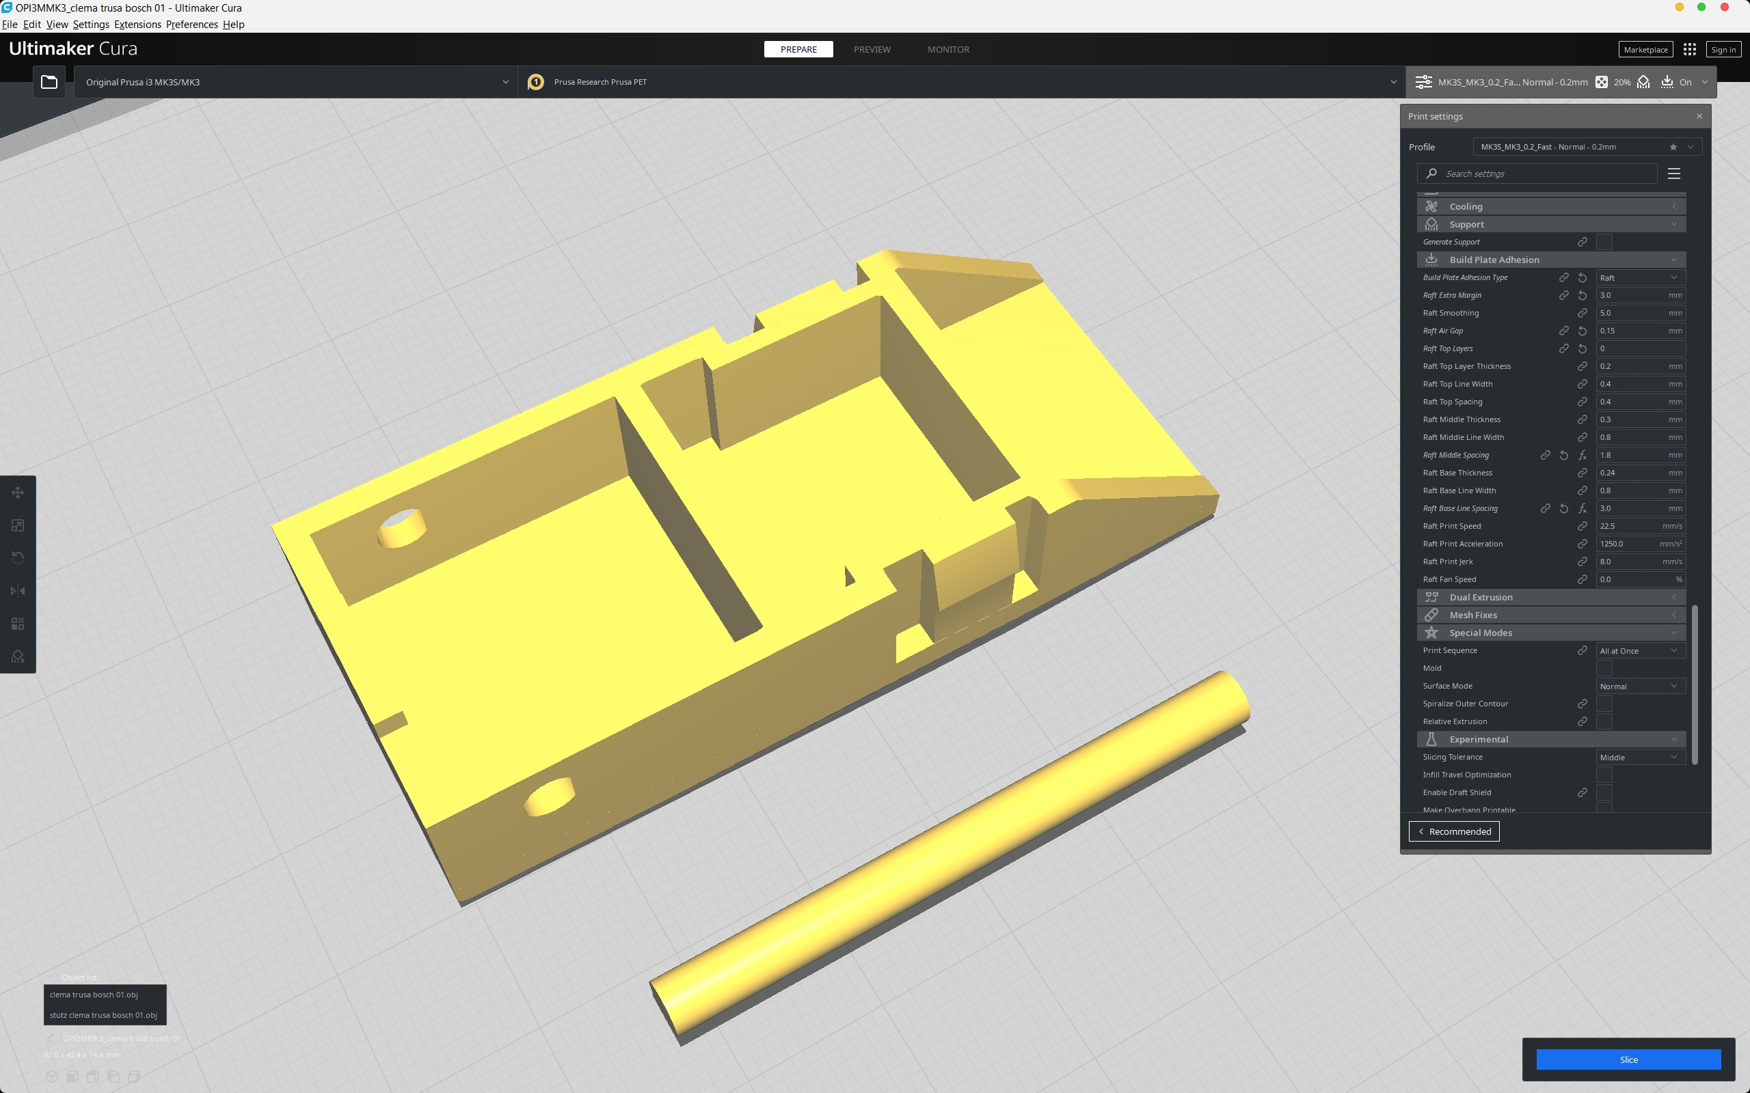Switch back to Recommended print settings
This screenshot has width=1750, height=1093.
point(1454,831)
